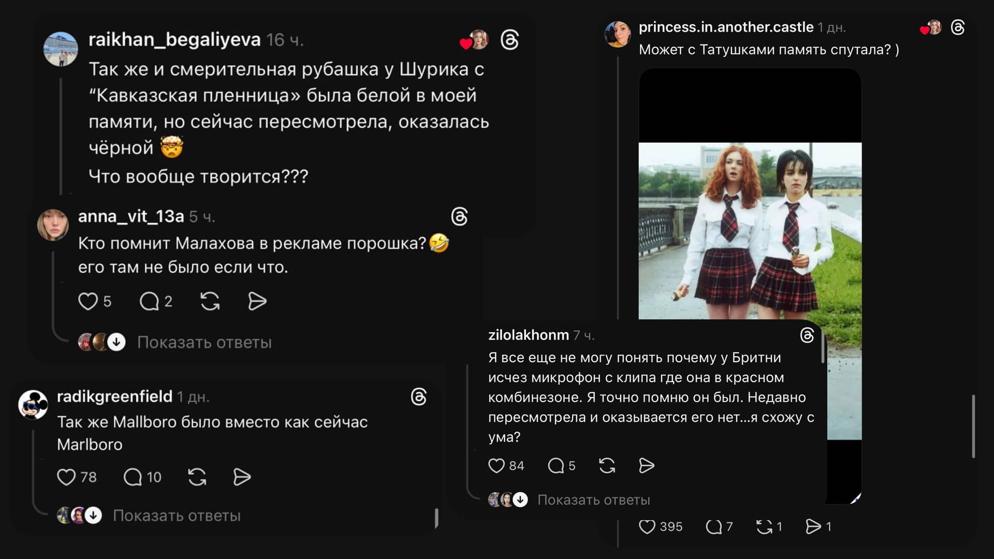The width and height of the screenshot is (994, 559).
Task: Like radikgreenfield's Marlboro comment
Action: click(66, 477)
